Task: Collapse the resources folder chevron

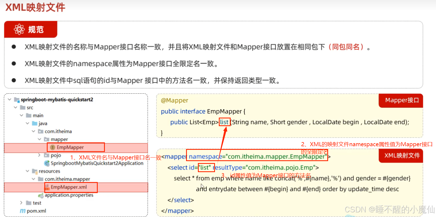Action: [27, 171]
